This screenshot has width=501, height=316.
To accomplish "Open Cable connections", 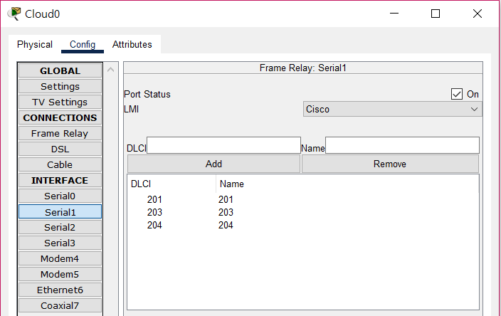I will [x=60, y=164].
